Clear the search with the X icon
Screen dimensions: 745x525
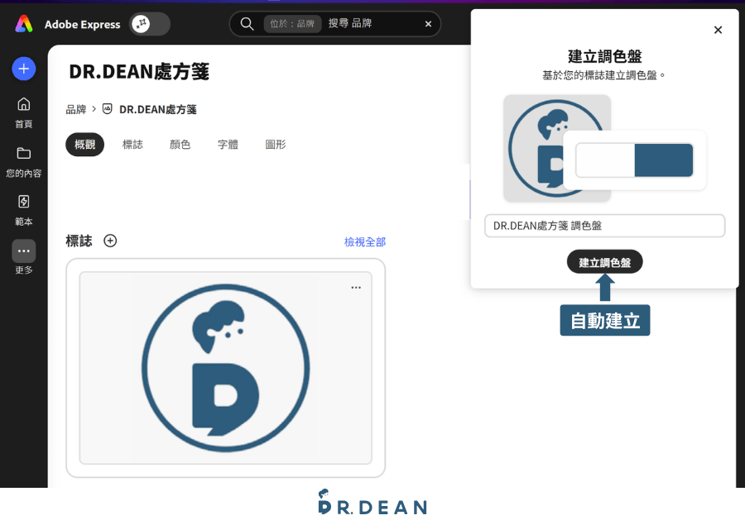[428, 24]
